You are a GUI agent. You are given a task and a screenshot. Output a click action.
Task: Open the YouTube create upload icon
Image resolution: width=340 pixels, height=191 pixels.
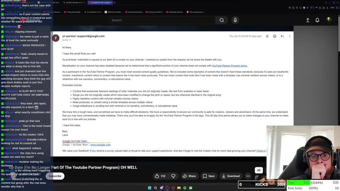click(308, 20)
